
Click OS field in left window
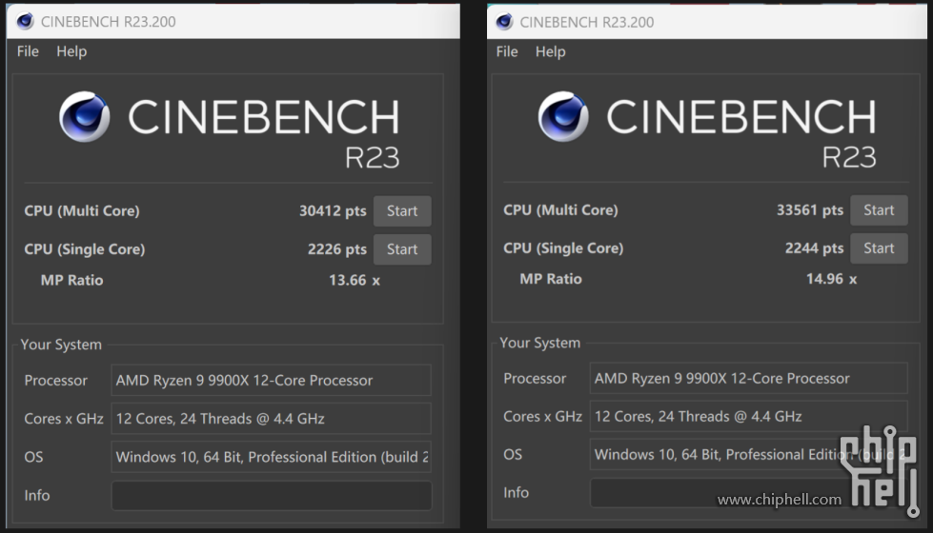271,456
